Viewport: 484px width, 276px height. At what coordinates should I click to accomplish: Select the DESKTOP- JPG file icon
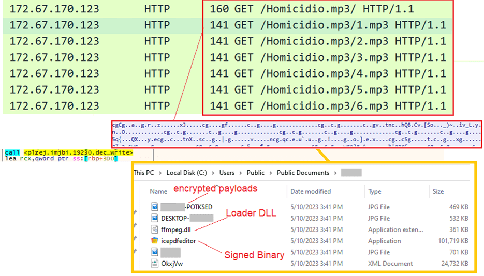(154, 218)
